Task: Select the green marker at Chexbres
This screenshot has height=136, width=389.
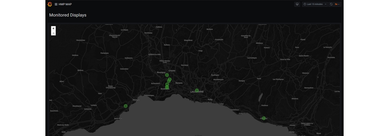Action: tap(264, 118)
